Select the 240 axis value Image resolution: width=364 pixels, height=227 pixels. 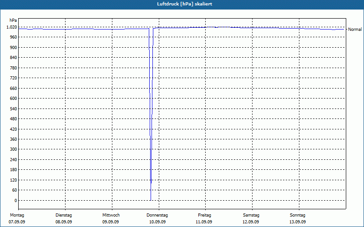tap(14, 160)
